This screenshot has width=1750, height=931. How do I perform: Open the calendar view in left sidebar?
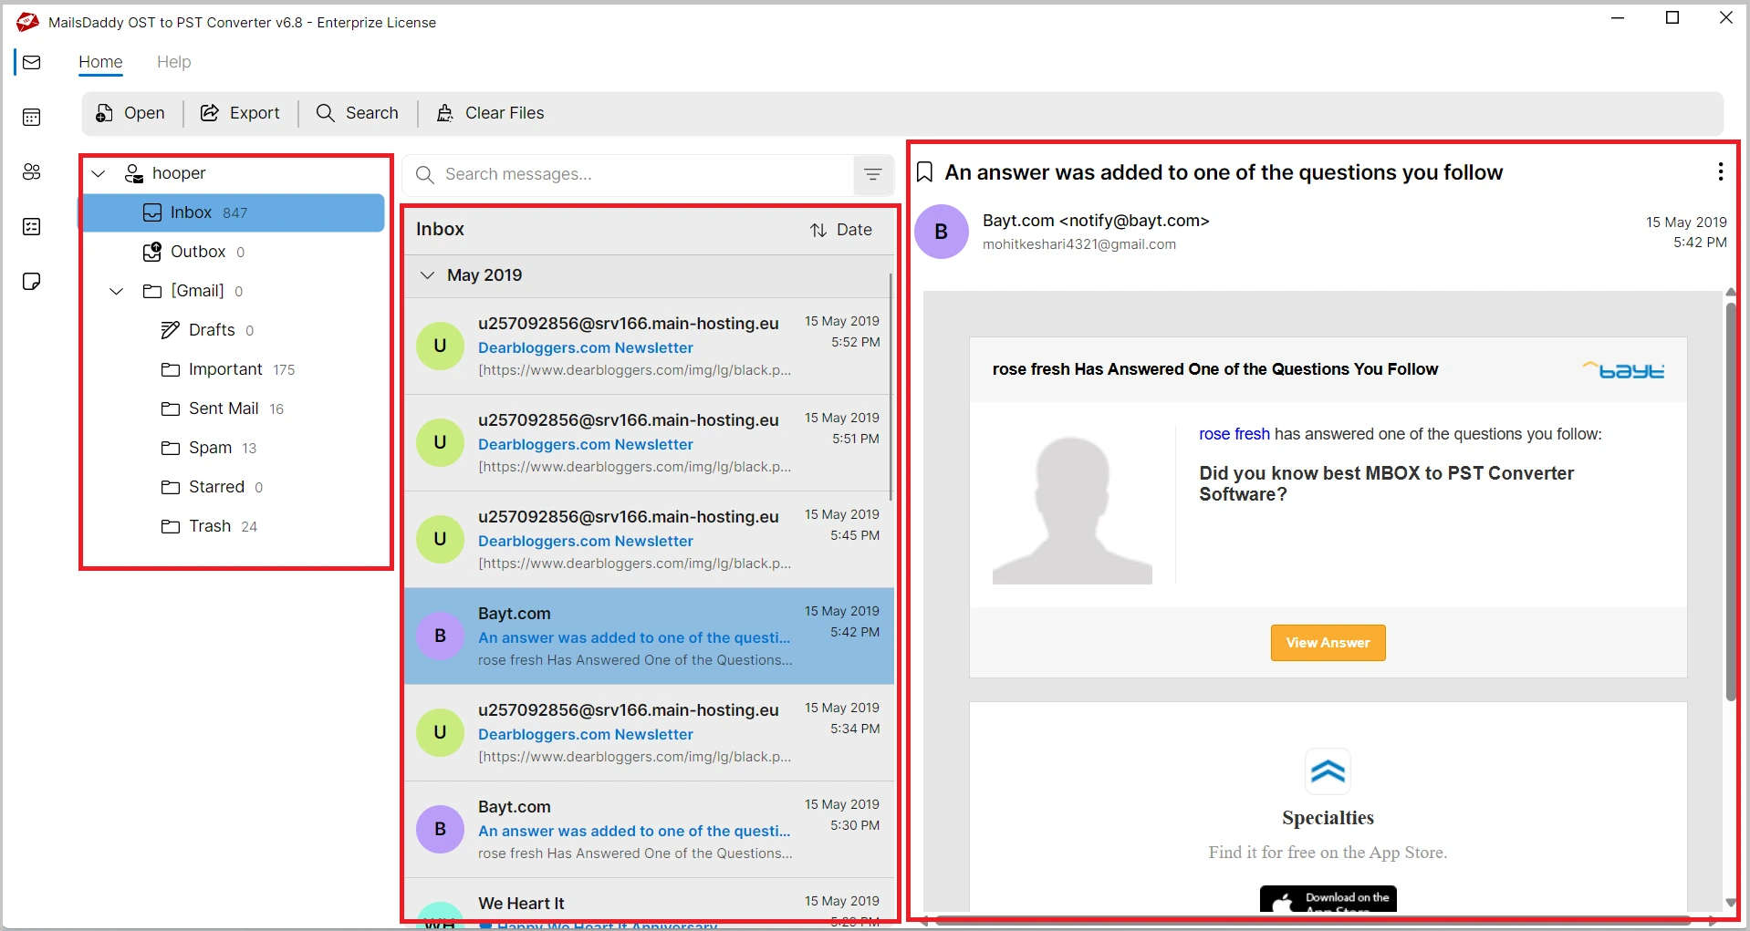click(x=31, y=118)
